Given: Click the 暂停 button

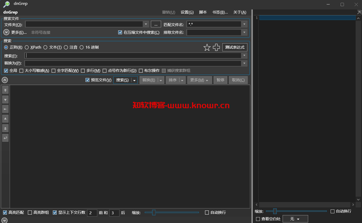Looking at the screenshot, I should click(x=220, y=80).
